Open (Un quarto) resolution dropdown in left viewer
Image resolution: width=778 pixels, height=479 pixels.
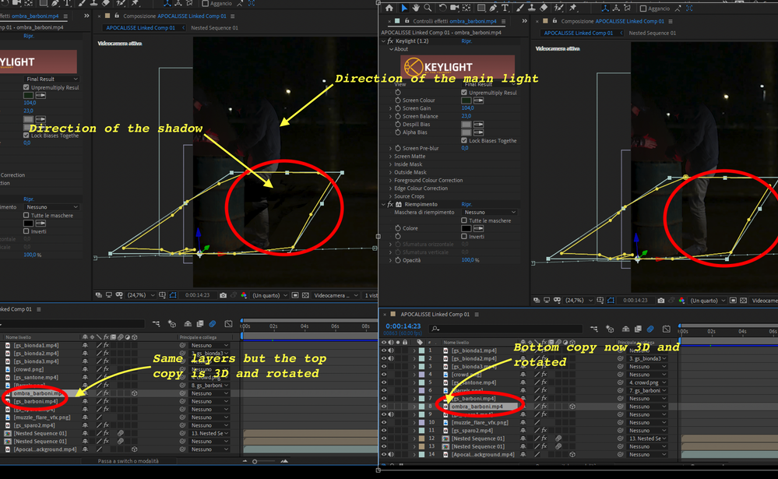point(269,295)
